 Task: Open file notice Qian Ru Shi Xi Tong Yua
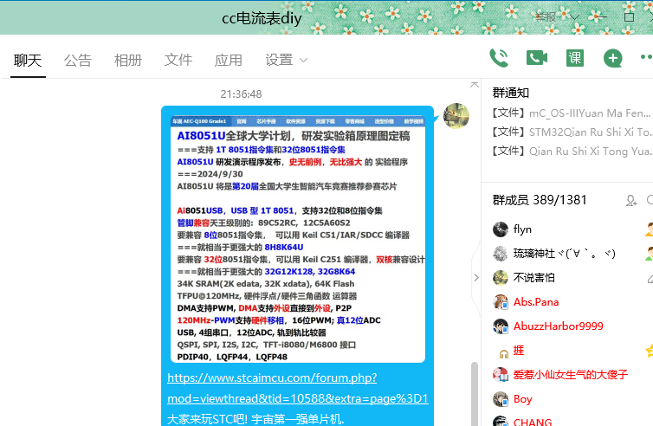[572, 151]
